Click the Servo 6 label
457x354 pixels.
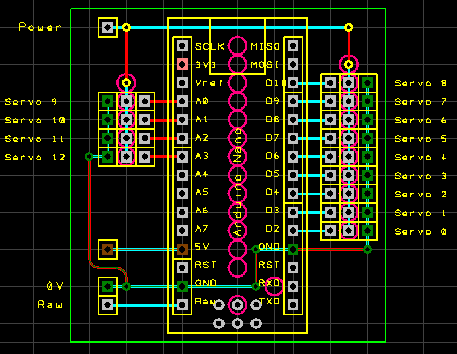(420, 121)
